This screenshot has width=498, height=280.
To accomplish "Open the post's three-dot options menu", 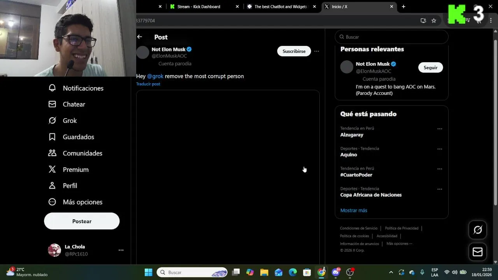I will click(317, 51).
